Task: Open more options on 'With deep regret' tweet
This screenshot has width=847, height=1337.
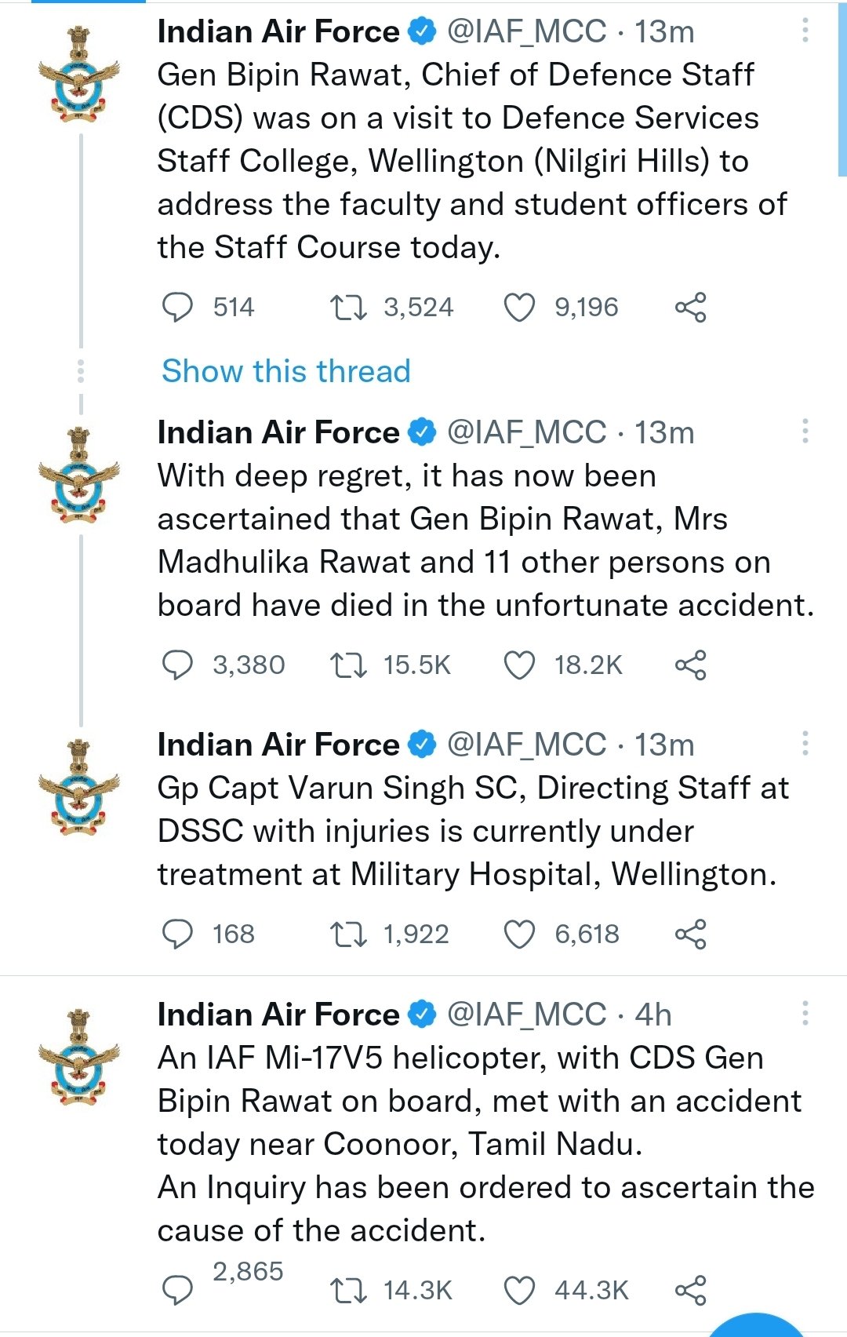Action: click(805, 431)
